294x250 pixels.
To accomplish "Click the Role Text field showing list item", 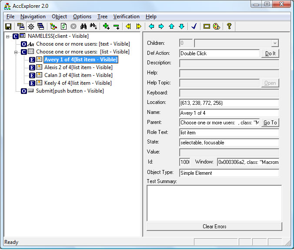I will [229, 133].
